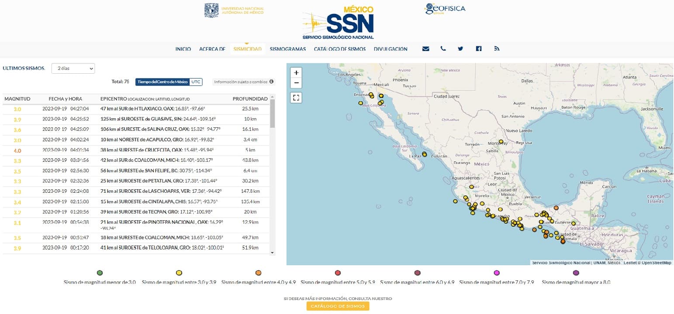The width and height of the screenshot is (674, 314).
Task: Toggle fullscreen map view
Action: (296, 98)
